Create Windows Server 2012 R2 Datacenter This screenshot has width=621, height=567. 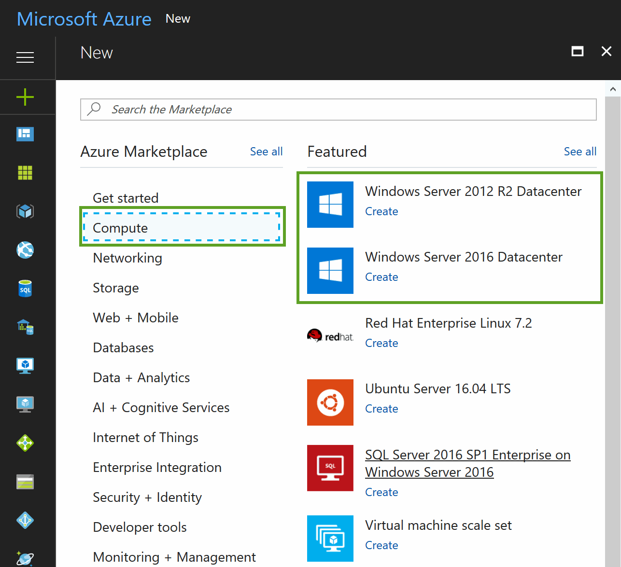(381, 211)
